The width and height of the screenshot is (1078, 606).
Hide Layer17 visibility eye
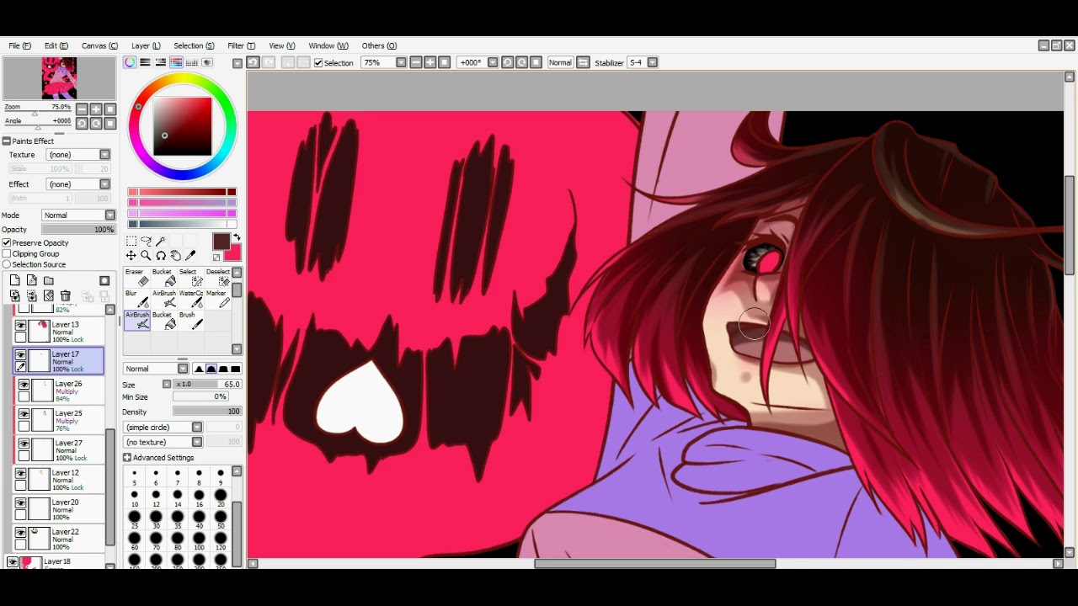pos(20,355)
